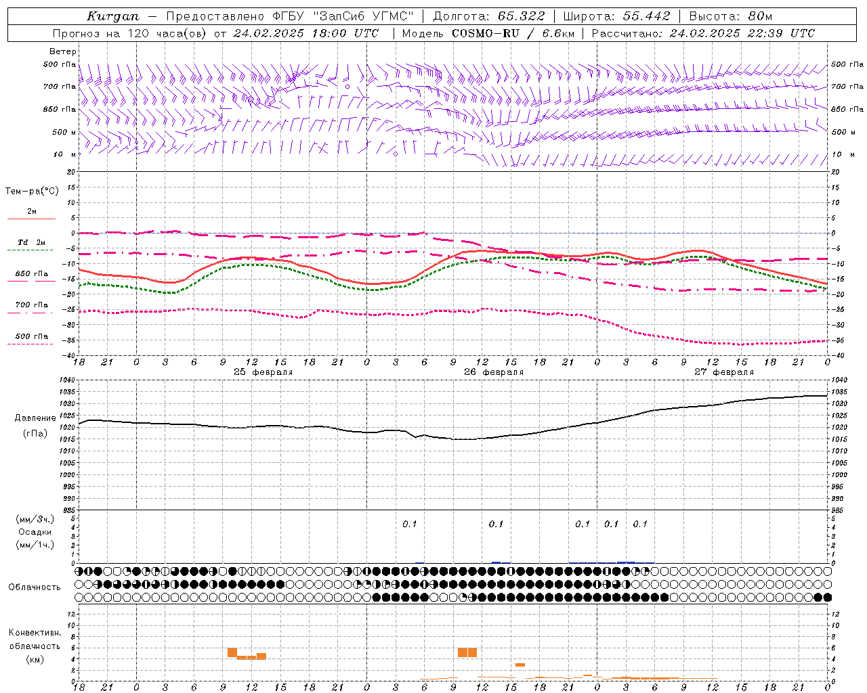Screen dimensions: 867x693
Task: Click the "Облачность" cloud cover label
Action: click(x=35, y=587)
